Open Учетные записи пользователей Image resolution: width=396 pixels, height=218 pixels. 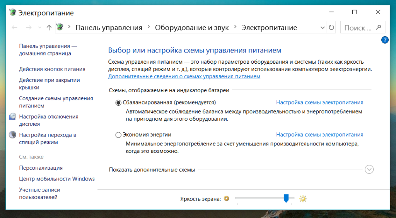coord(39,193)
